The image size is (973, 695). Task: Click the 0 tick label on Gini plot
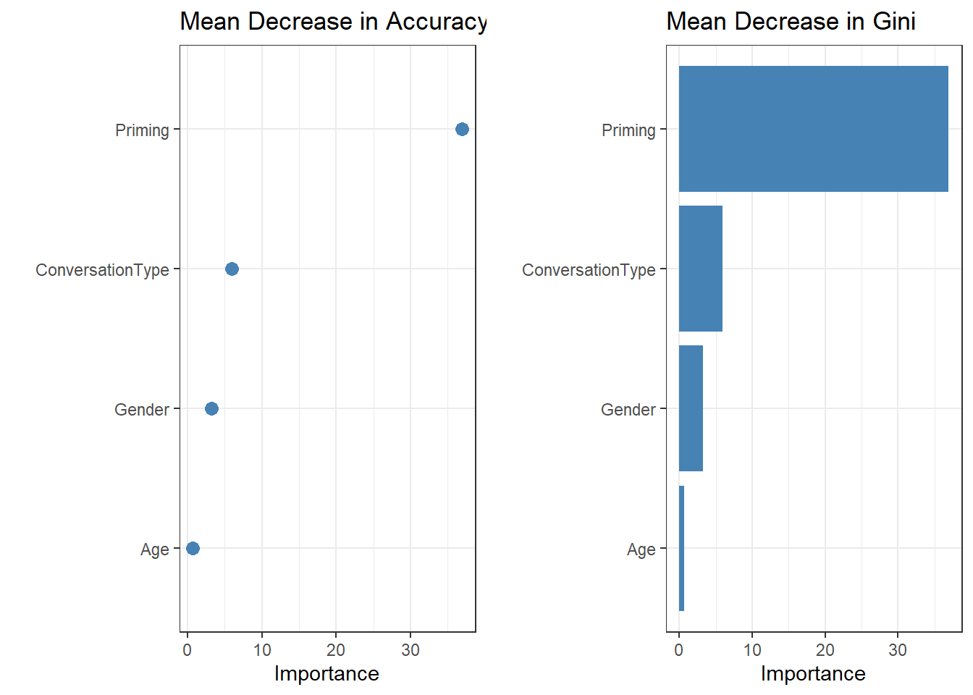click(678, 650)
